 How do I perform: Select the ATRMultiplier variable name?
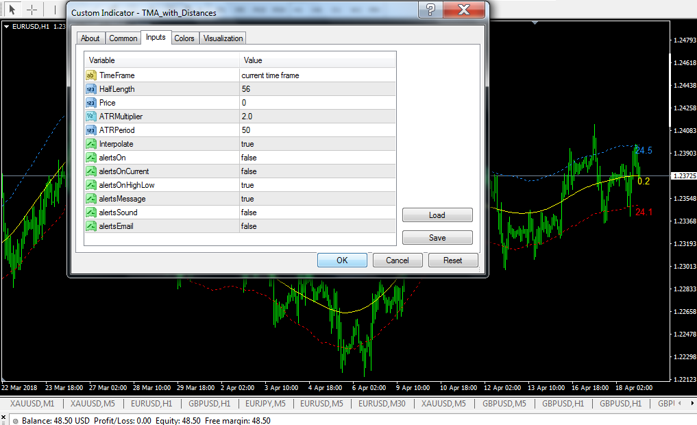coord(121,117)
